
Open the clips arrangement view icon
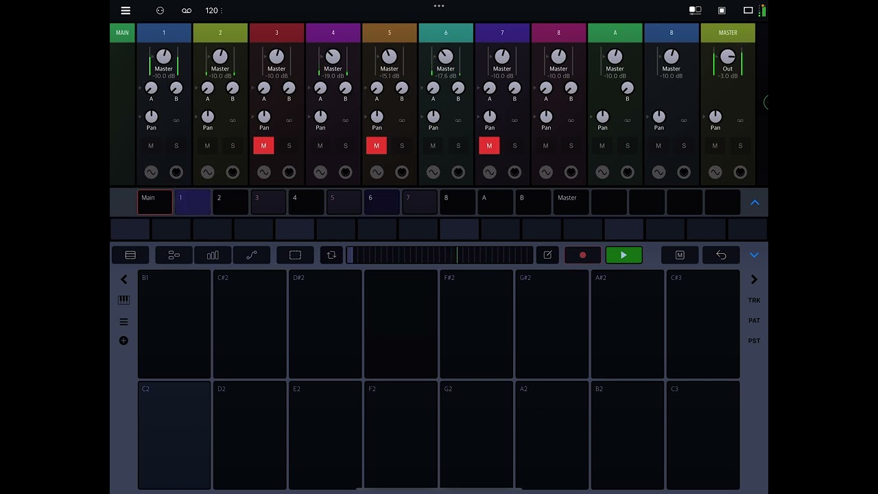pyautogui.click(x=174, y=255)
